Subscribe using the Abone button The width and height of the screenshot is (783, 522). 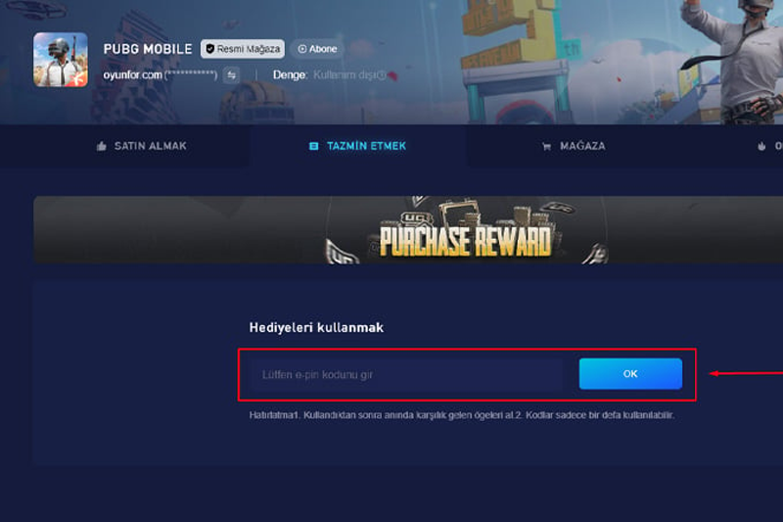pos(317,49)
